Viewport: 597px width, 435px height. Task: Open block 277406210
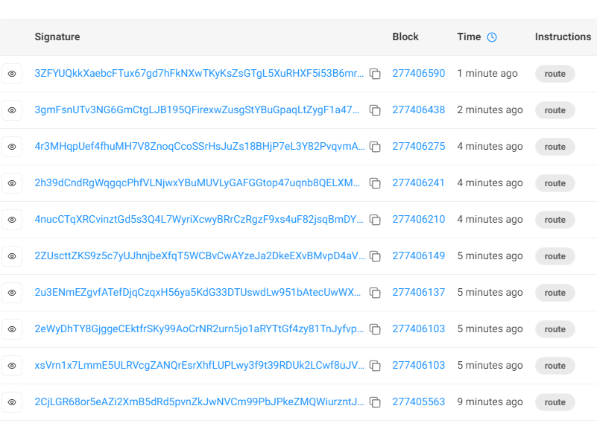[418, 219]
